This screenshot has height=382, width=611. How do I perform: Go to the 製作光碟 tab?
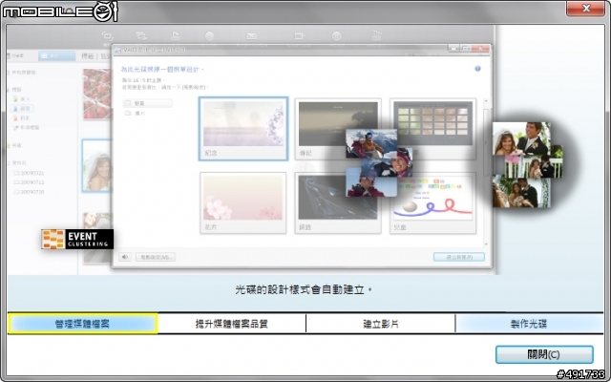(529, 324)
